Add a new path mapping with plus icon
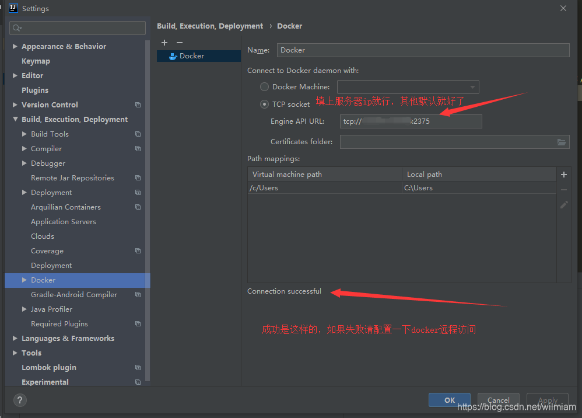 click(564, 175)
